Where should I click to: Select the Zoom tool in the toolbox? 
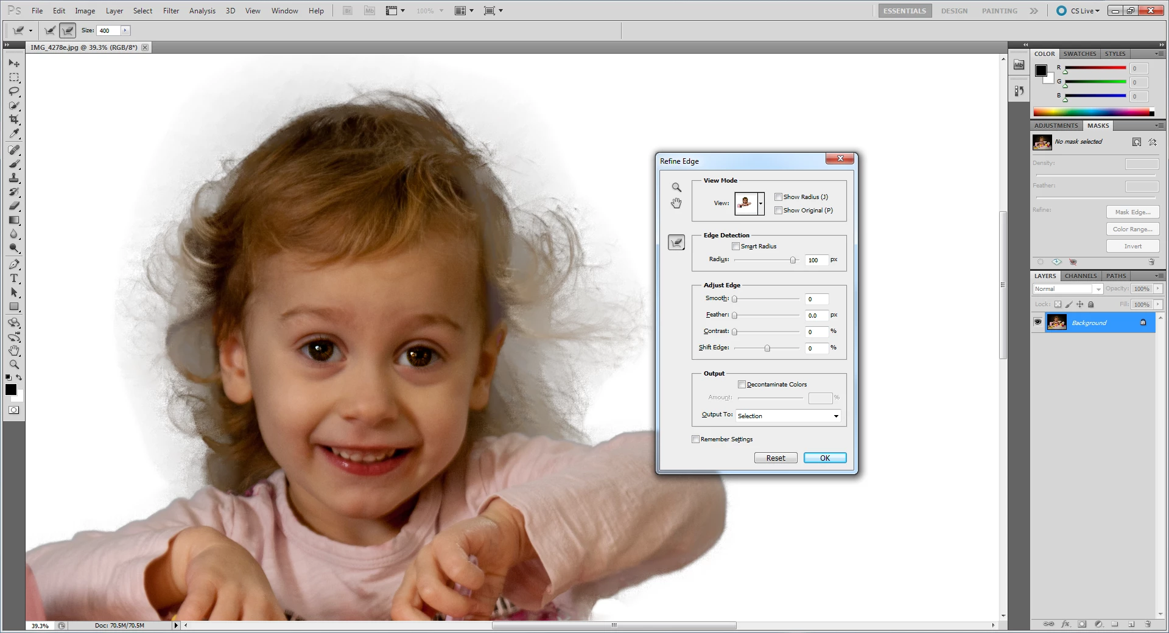pyautogui.click(x=14, y=365)
